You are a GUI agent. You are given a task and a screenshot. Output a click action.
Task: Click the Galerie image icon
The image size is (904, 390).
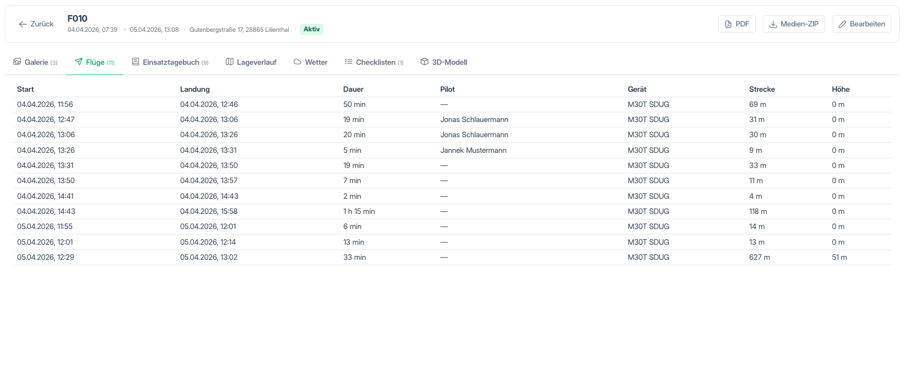coord(17,62)
